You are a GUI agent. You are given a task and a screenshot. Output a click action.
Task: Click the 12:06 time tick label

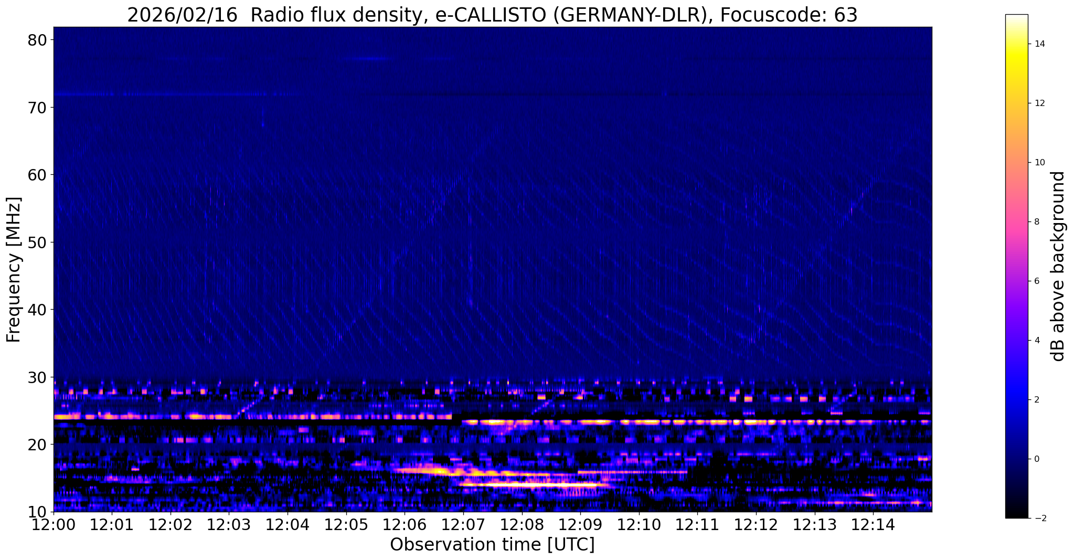[x=405, y=524]
